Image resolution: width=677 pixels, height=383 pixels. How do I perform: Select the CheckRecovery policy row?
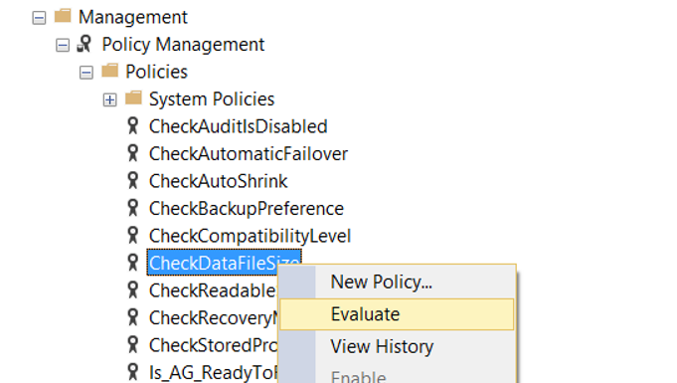pyautogui.click(x=213, y=318)
